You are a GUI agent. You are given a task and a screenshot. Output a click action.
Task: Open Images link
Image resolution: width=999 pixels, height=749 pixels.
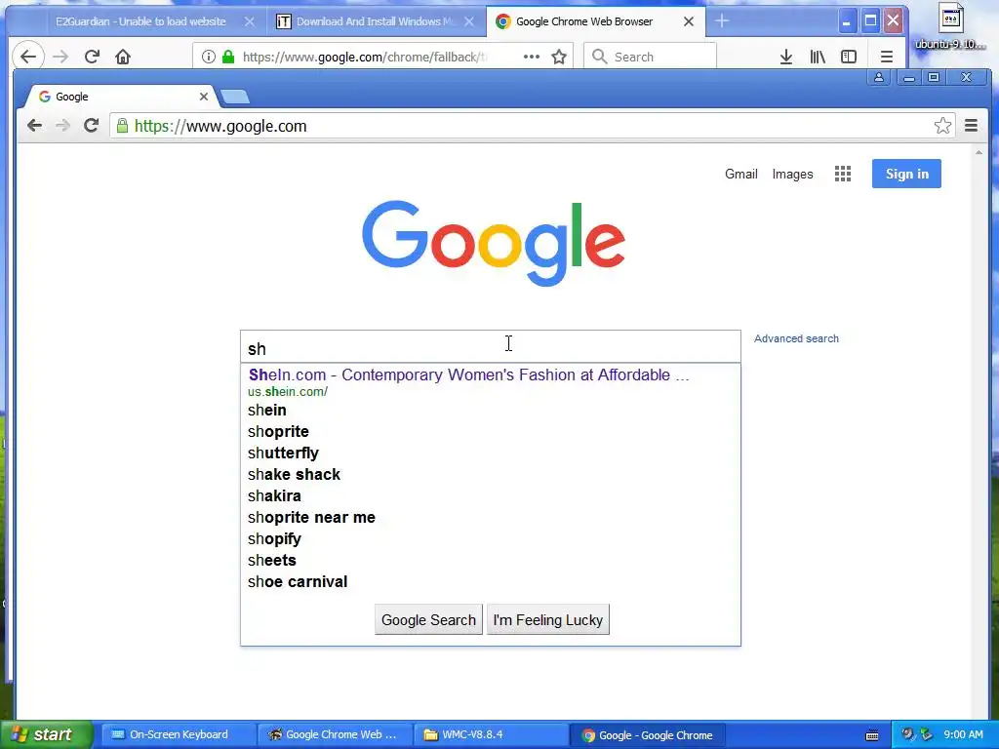tap(792, 174)
